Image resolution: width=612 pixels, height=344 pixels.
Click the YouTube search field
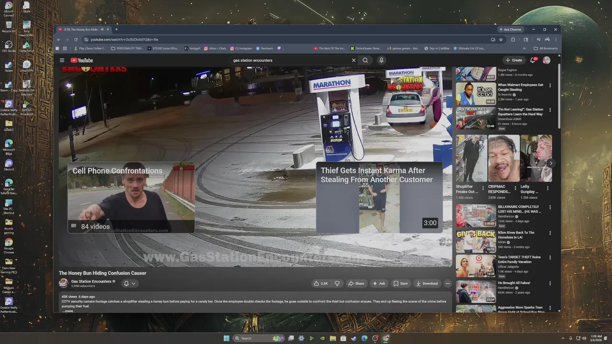pos(291,60)
